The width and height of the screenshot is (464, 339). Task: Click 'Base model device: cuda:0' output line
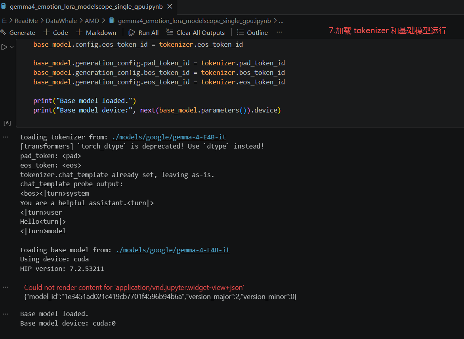pos(68,323)
